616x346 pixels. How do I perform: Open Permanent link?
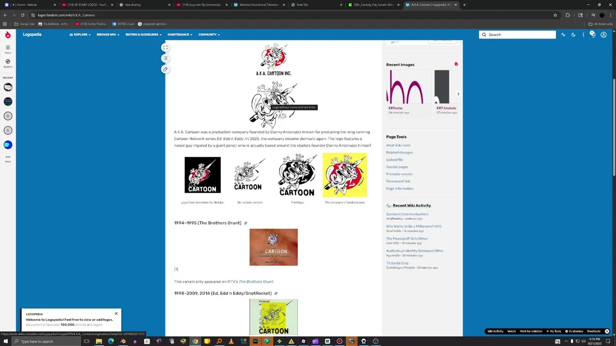tap(398, 181)
